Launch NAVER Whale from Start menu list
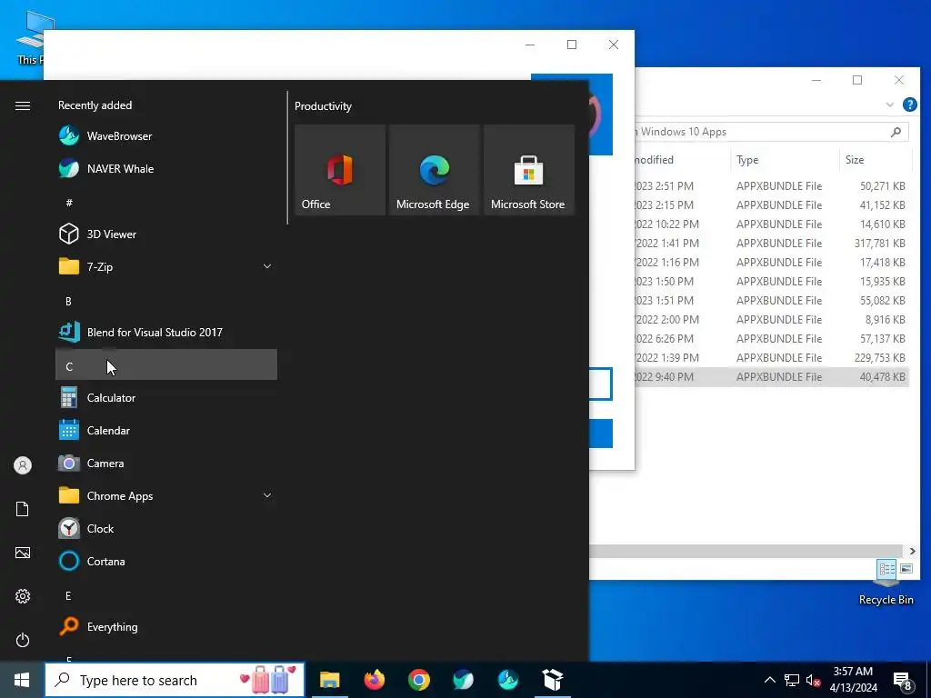The height and width of the screenshot is (698, 931). [x=166, y=168]
